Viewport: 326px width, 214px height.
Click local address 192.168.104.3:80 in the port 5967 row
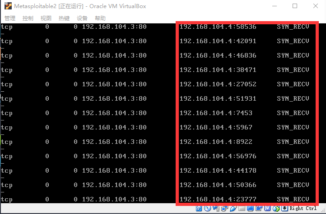click(114, 127)
